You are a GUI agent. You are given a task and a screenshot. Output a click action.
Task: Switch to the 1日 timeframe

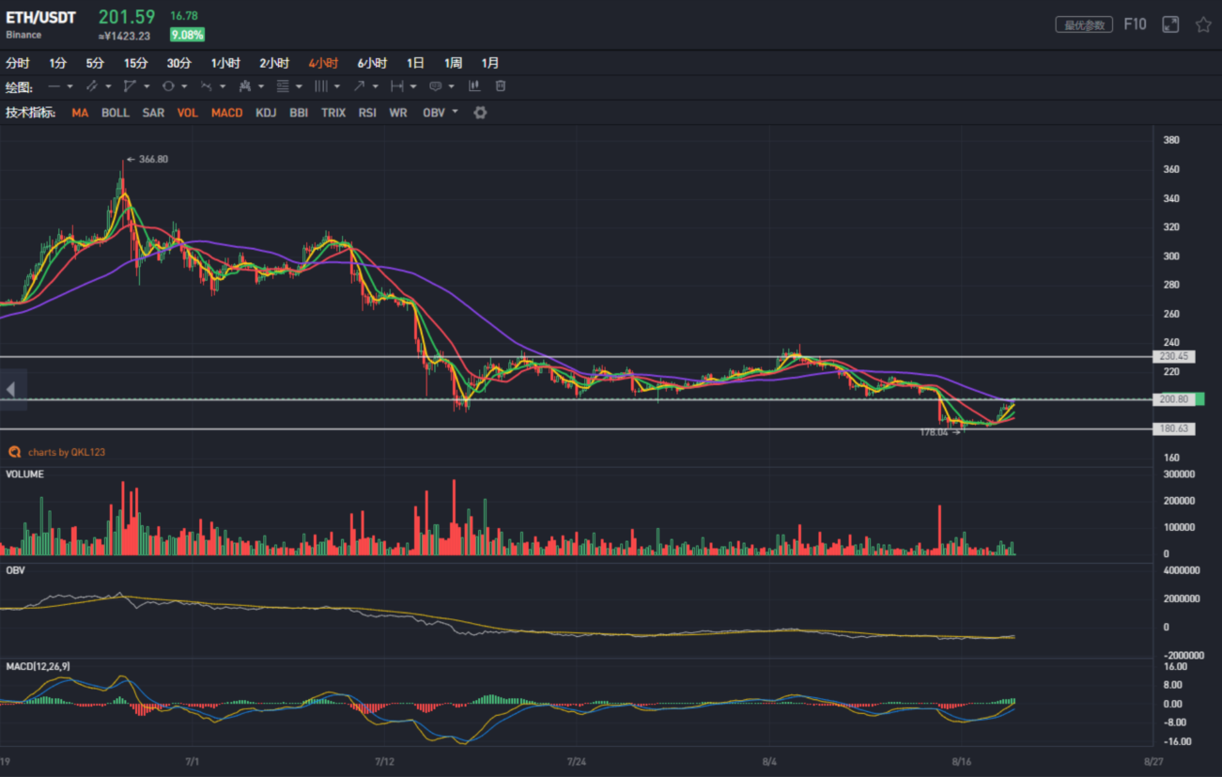pos(415,63)
